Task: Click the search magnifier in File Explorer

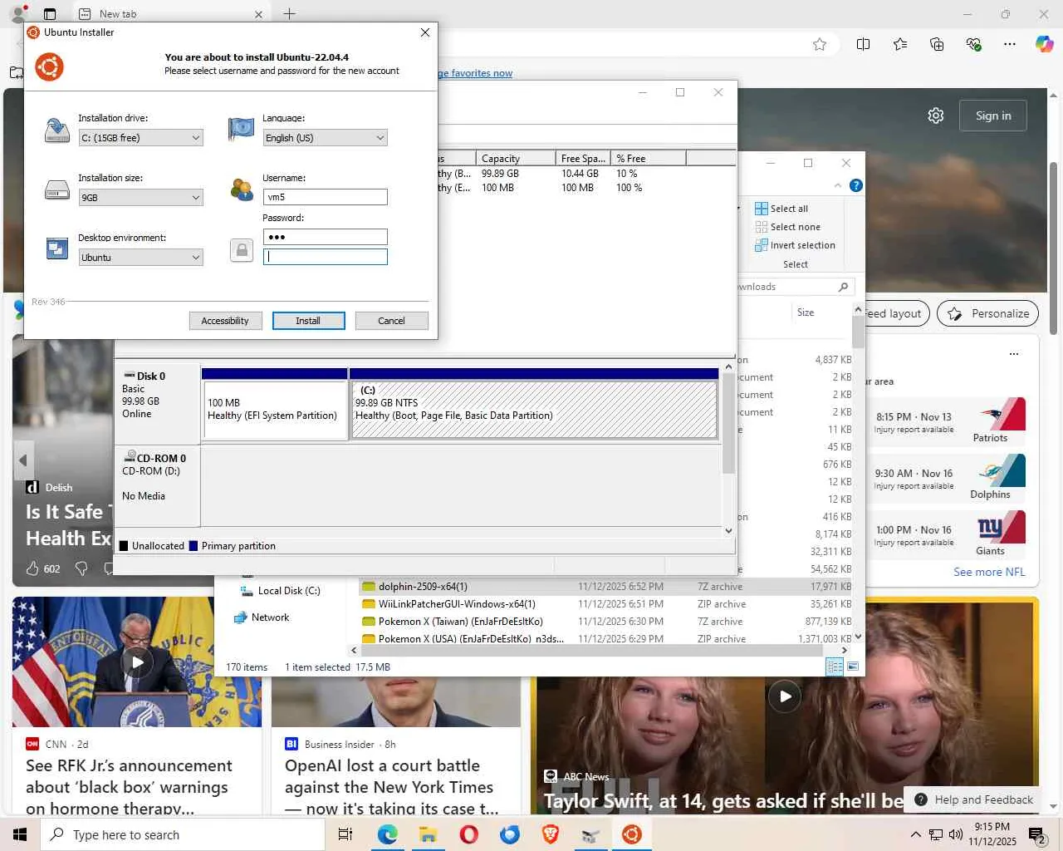Action: [x=844, y=287]
